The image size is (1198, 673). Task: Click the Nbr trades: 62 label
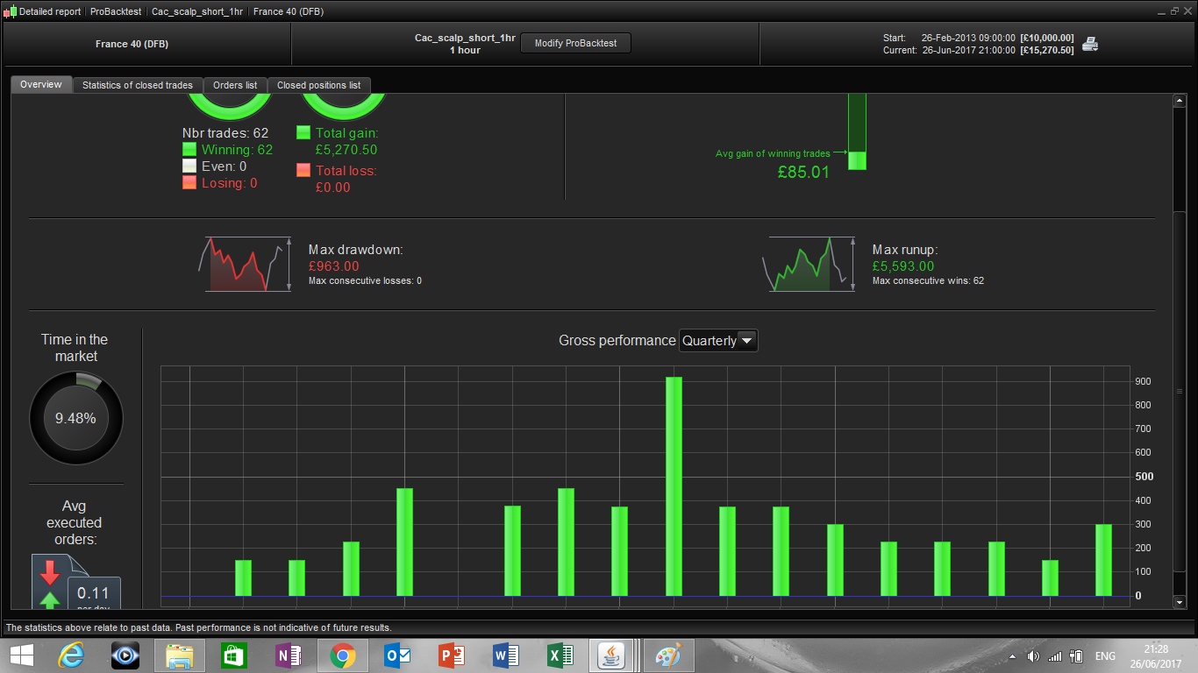pos(225,133)
